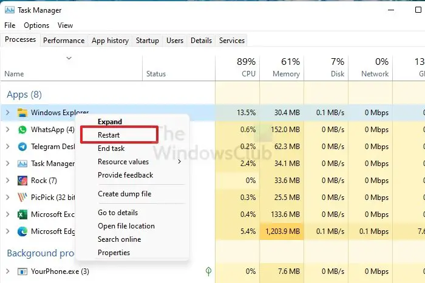Select the Processes tab

(20, 39)
